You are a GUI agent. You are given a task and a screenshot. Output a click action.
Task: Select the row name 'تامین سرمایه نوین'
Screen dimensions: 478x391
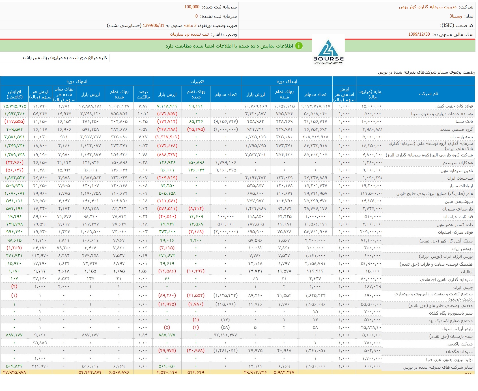(x=457, y=171)
